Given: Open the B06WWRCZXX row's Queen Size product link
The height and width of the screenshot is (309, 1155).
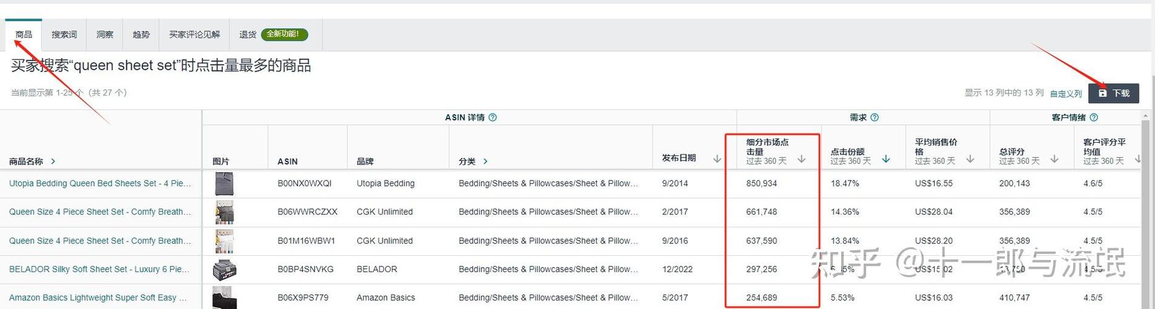Looking at the screenshot, I should click(100, 212).
